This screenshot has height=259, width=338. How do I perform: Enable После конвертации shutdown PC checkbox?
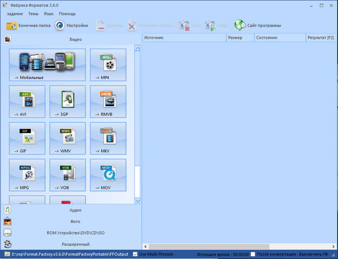pos(253,255)
